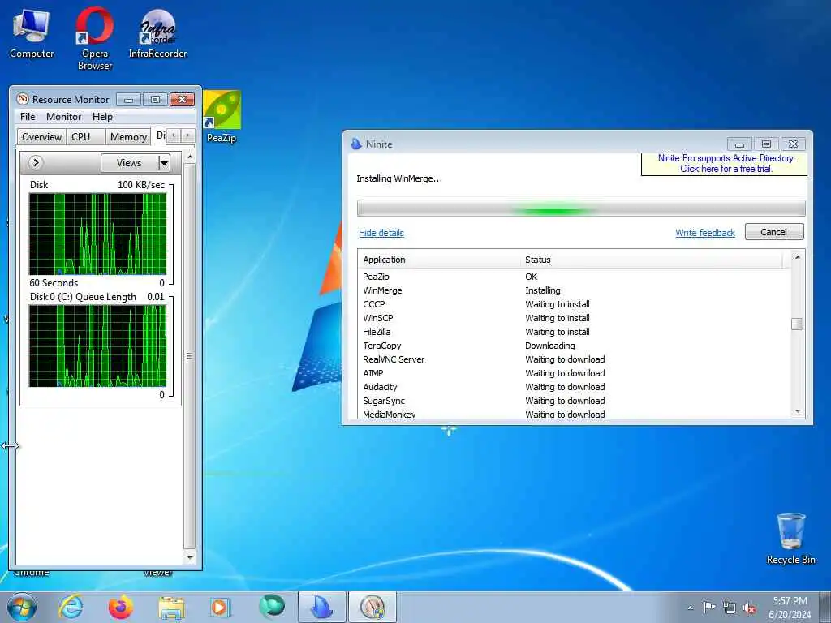Click the Show desktop strip on the taskbar
This screenshot has height=623, width=831.
825,607
